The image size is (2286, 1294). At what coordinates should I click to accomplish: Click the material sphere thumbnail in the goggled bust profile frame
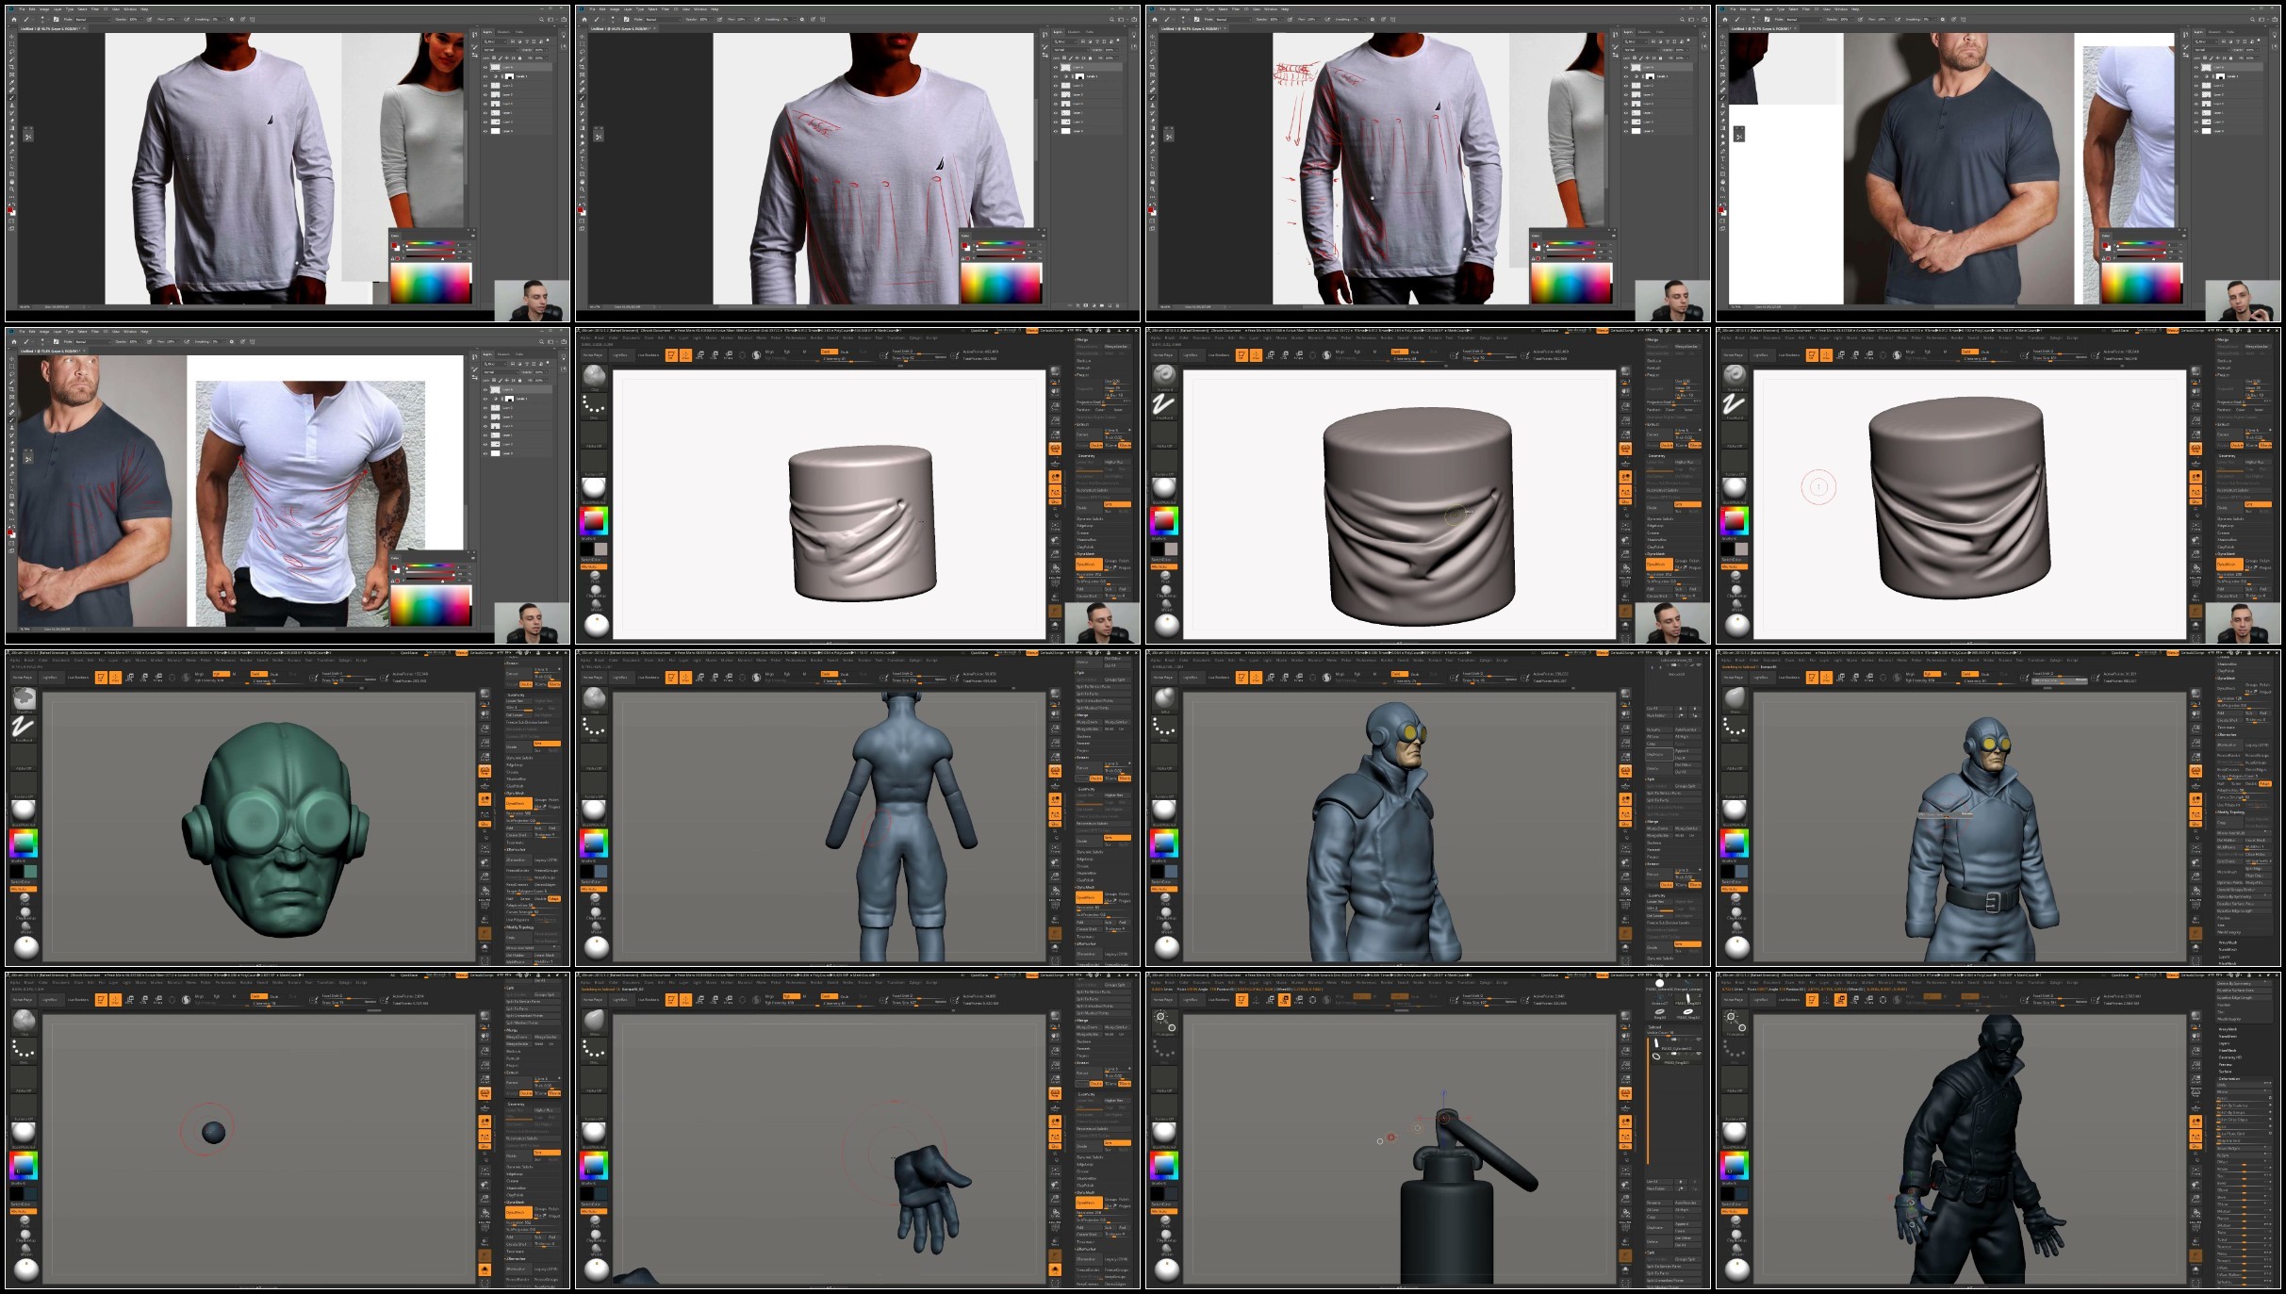1164,810
